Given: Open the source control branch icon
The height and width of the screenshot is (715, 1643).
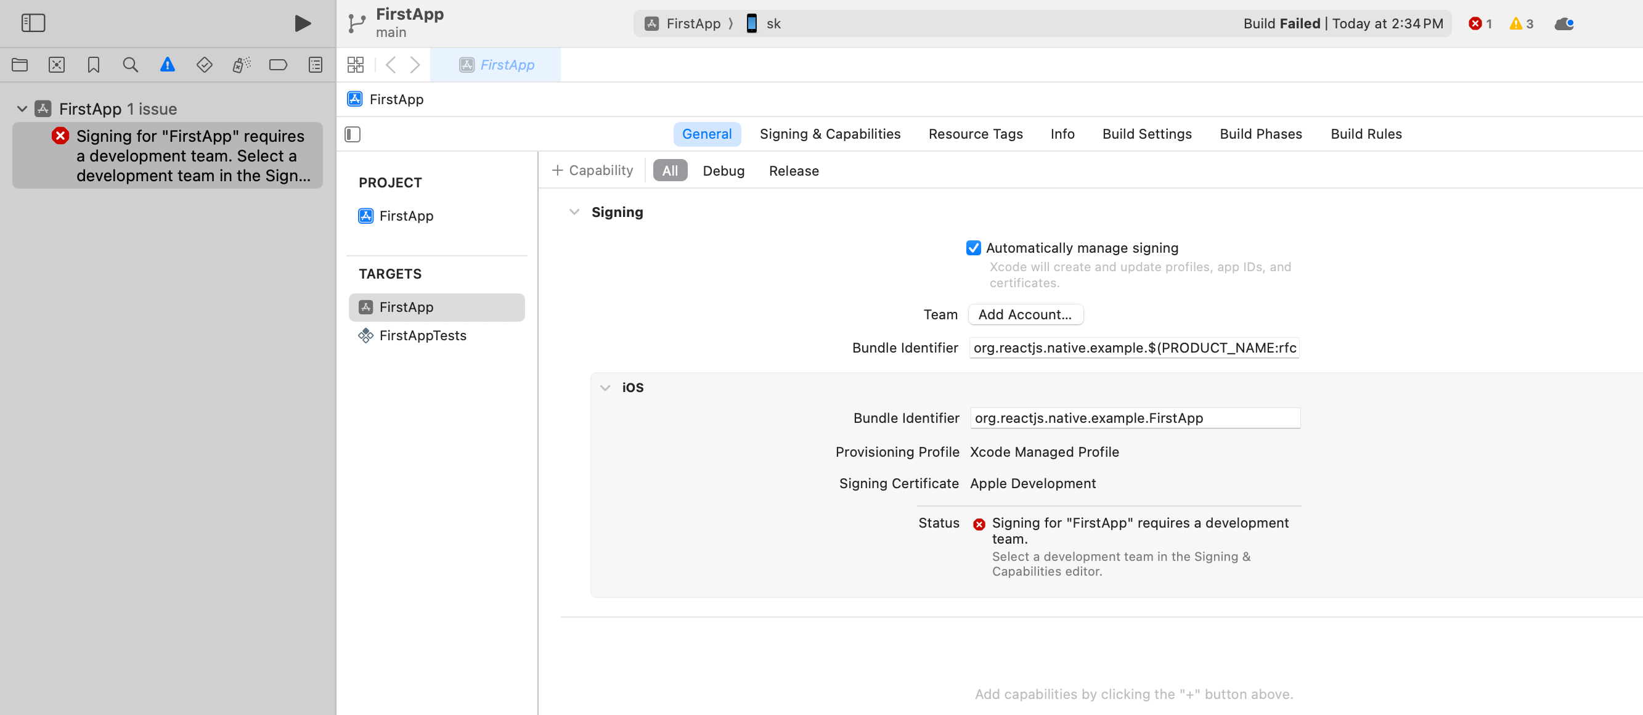Looking at the screenshot, I should point(357,23).
